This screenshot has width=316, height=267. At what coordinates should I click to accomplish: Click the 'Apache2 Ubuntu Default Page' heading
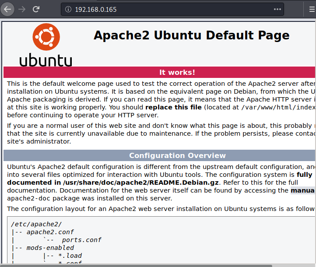[x=191, y=35]
